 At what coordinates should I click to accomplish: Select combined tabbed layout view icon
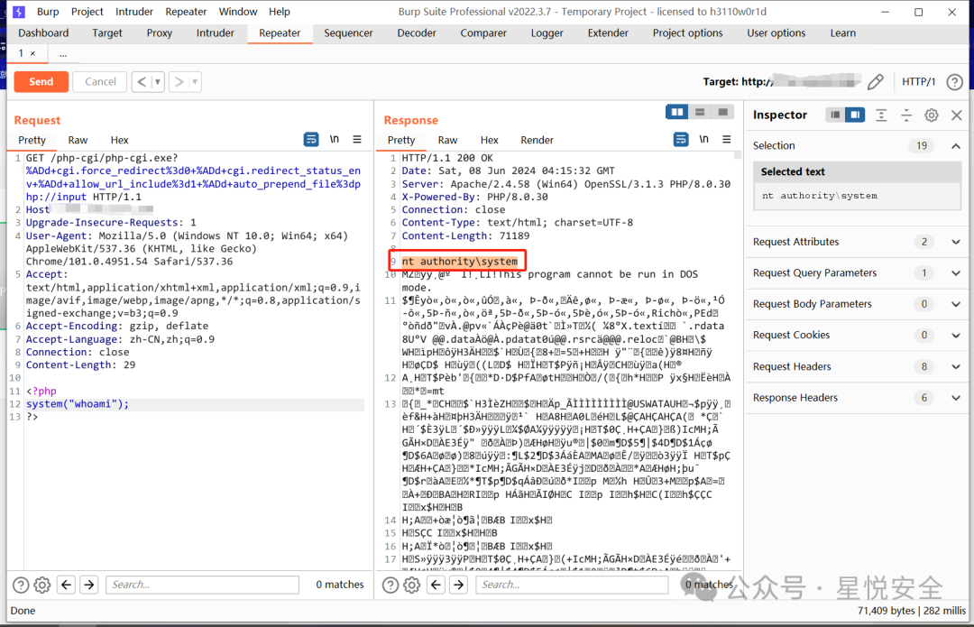[x=722, y=112]
